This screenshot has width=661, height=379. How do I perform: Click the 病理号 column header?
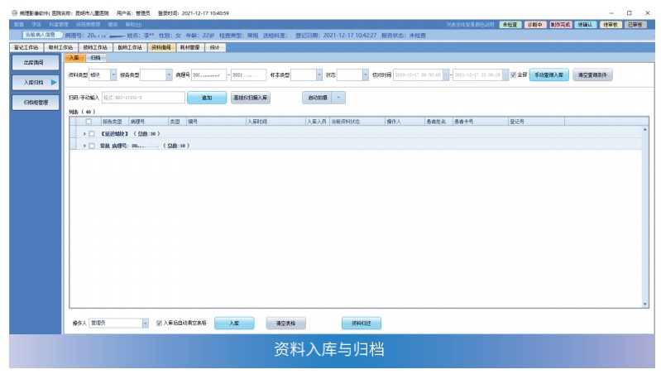click(x=148, y=122)
